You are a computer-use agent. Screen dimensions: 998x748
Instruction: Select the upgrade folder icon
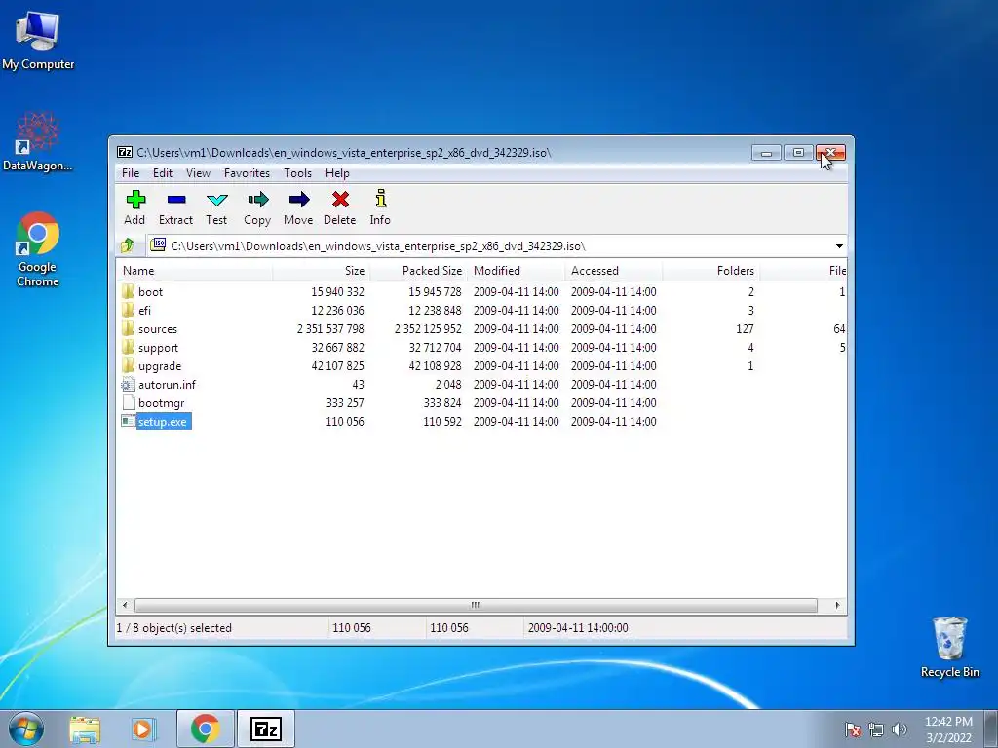pos(128,366)
